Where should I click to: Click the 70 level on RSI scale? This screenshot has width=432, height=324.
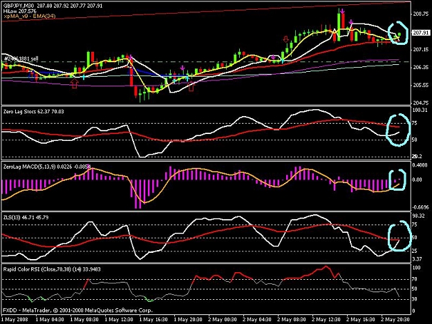point(415,279)
